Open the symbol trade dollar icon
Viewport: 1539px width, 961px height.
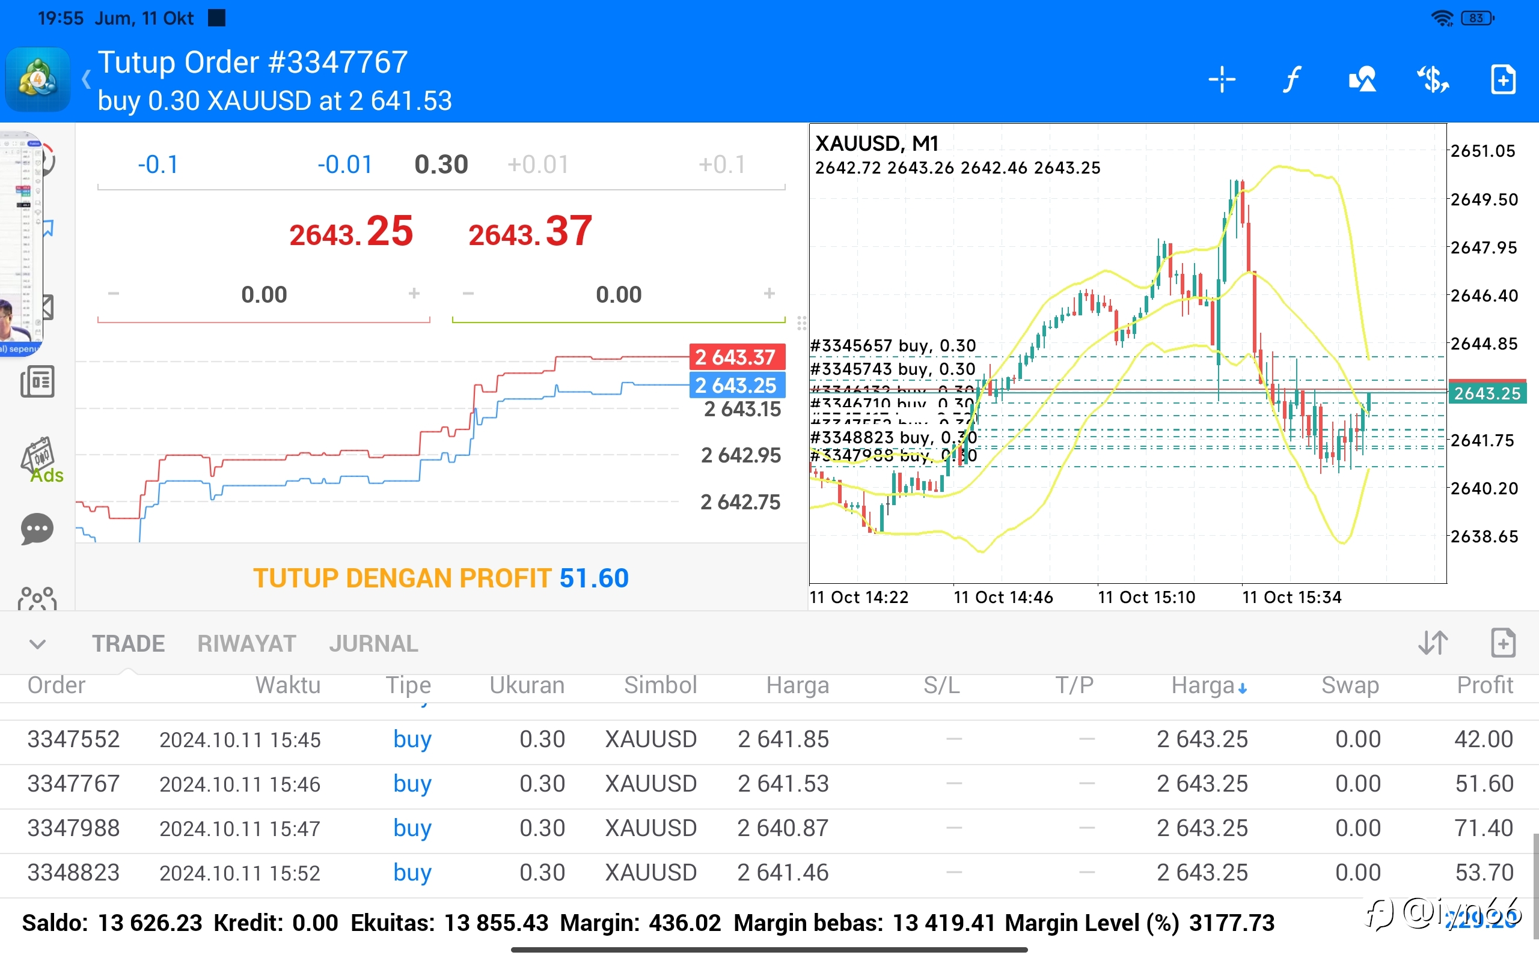click(1433, 80)
